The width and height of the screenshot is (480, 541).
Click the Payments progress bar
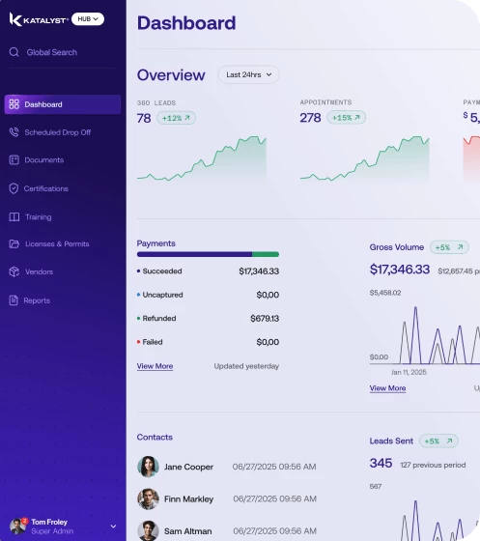point(208,254)
